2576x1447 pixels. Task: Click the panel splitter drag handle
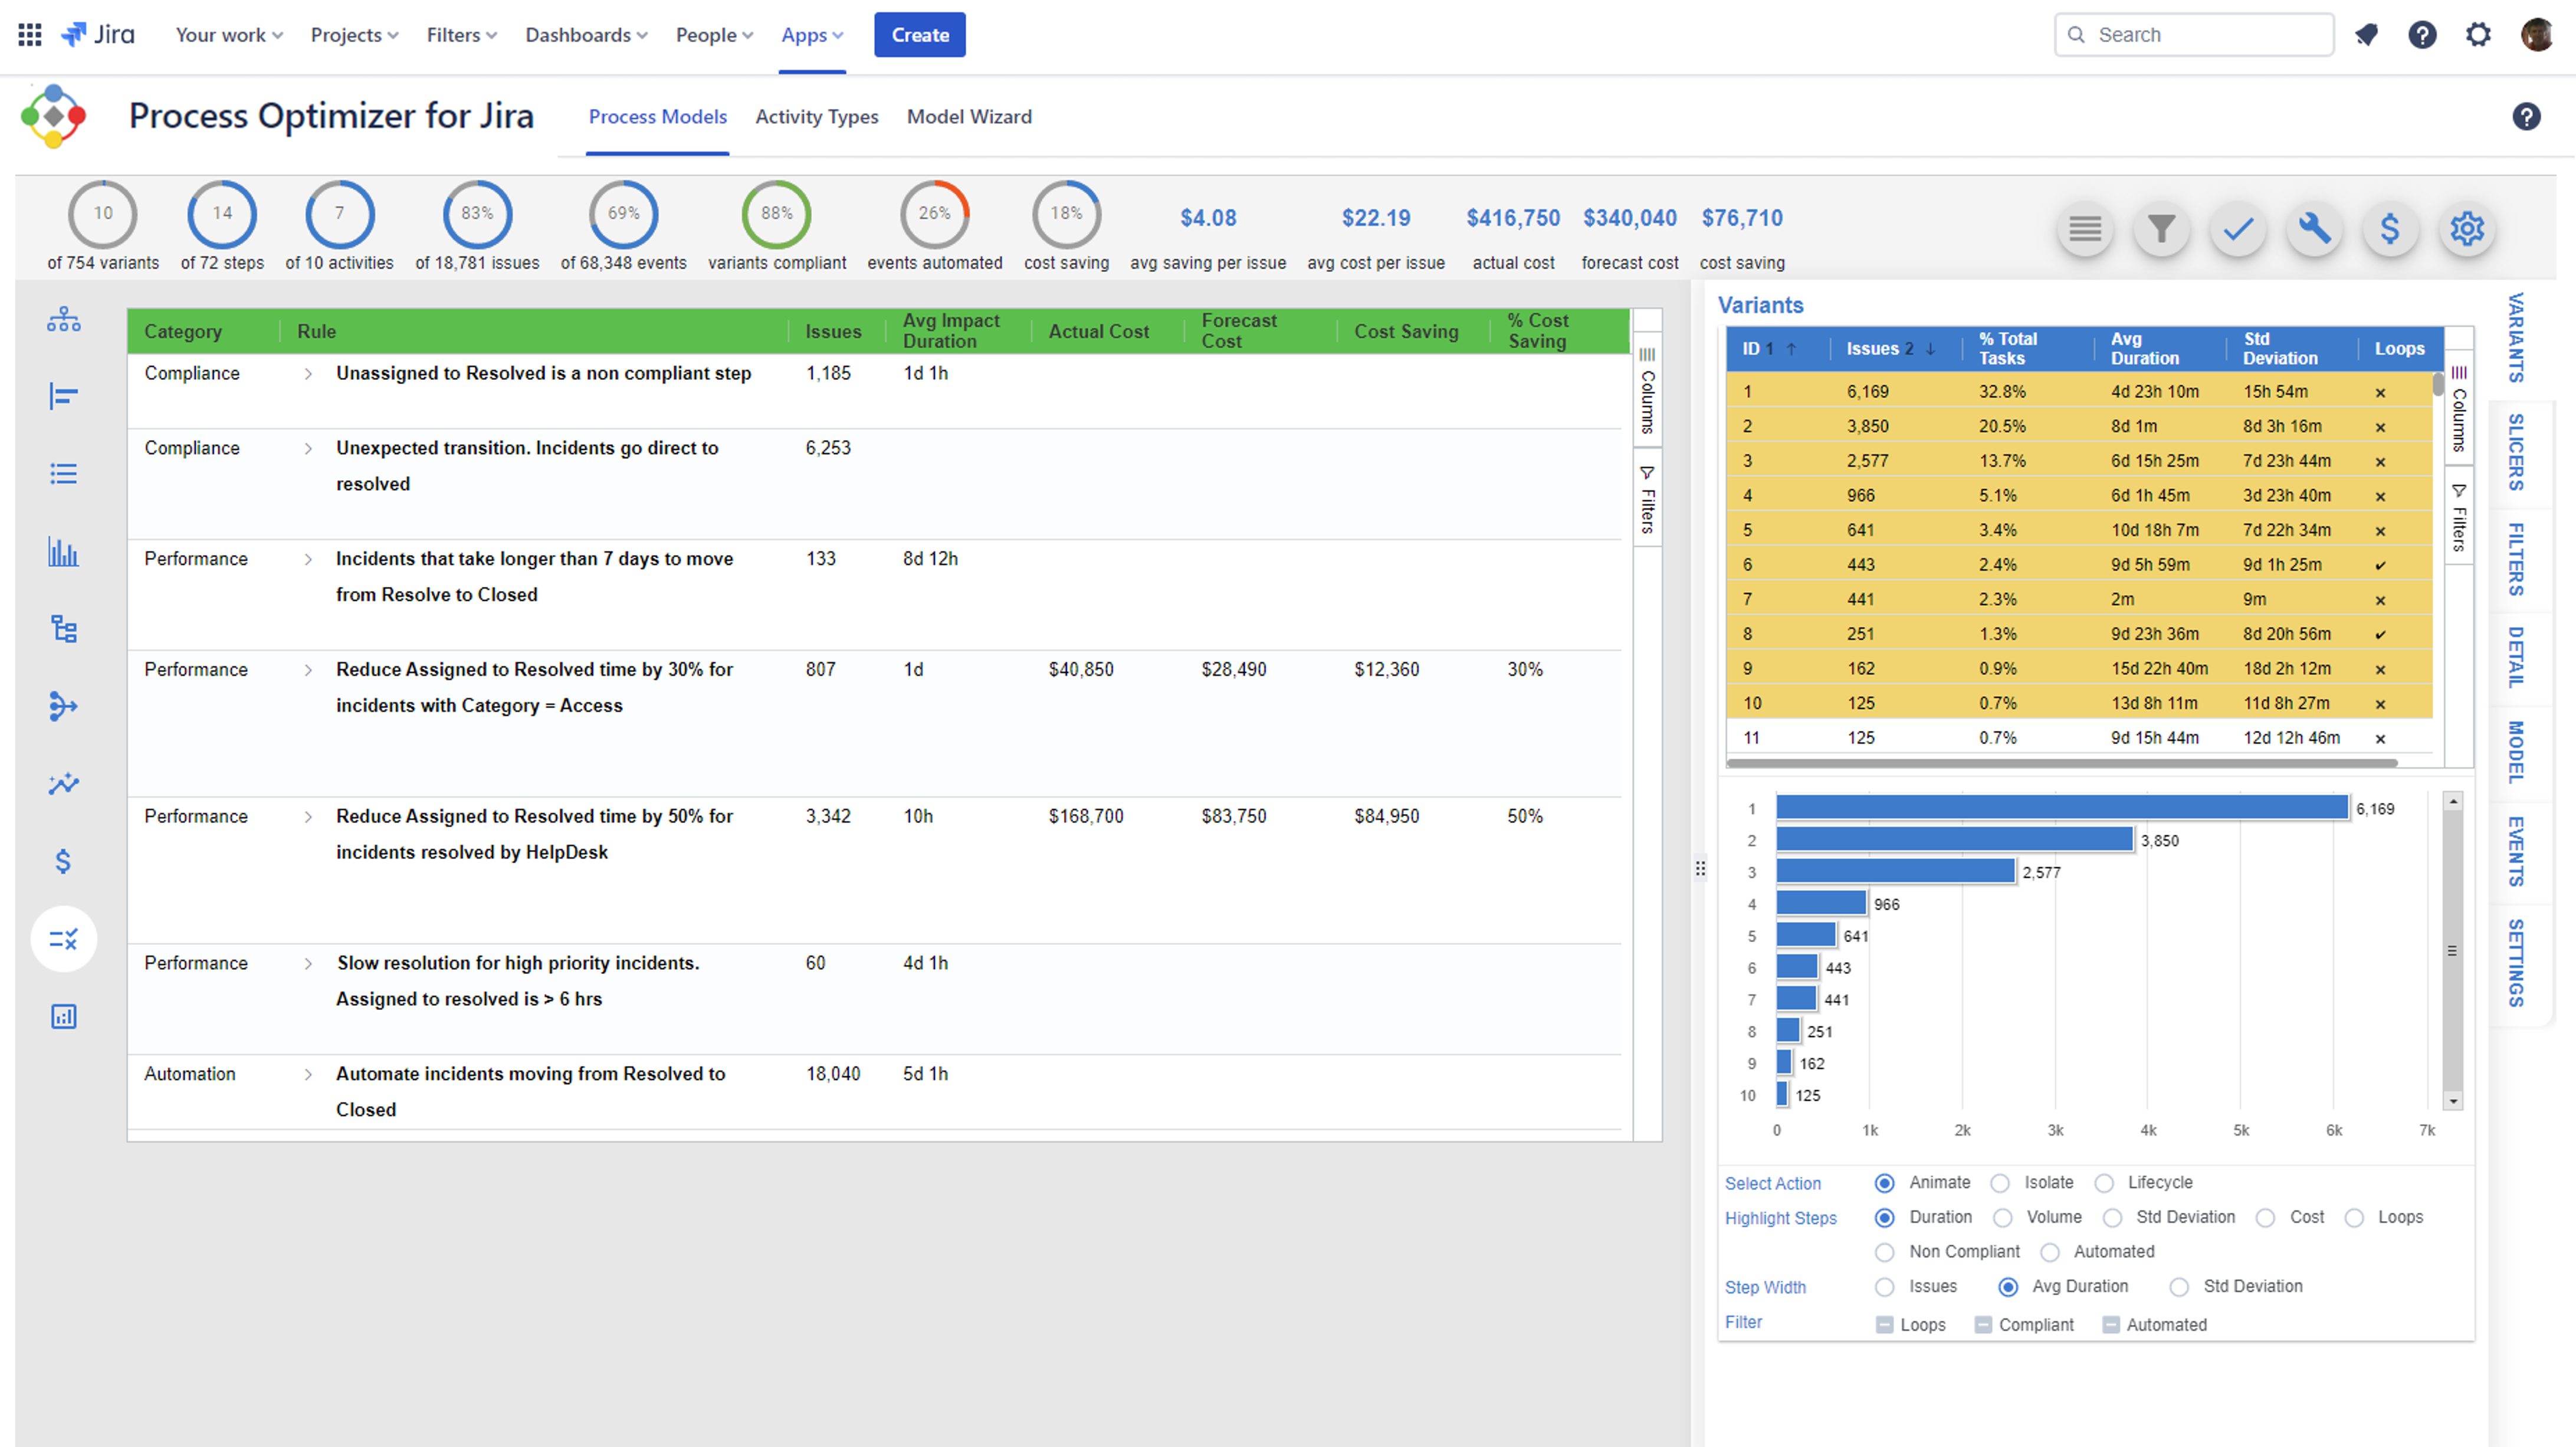1700,868
